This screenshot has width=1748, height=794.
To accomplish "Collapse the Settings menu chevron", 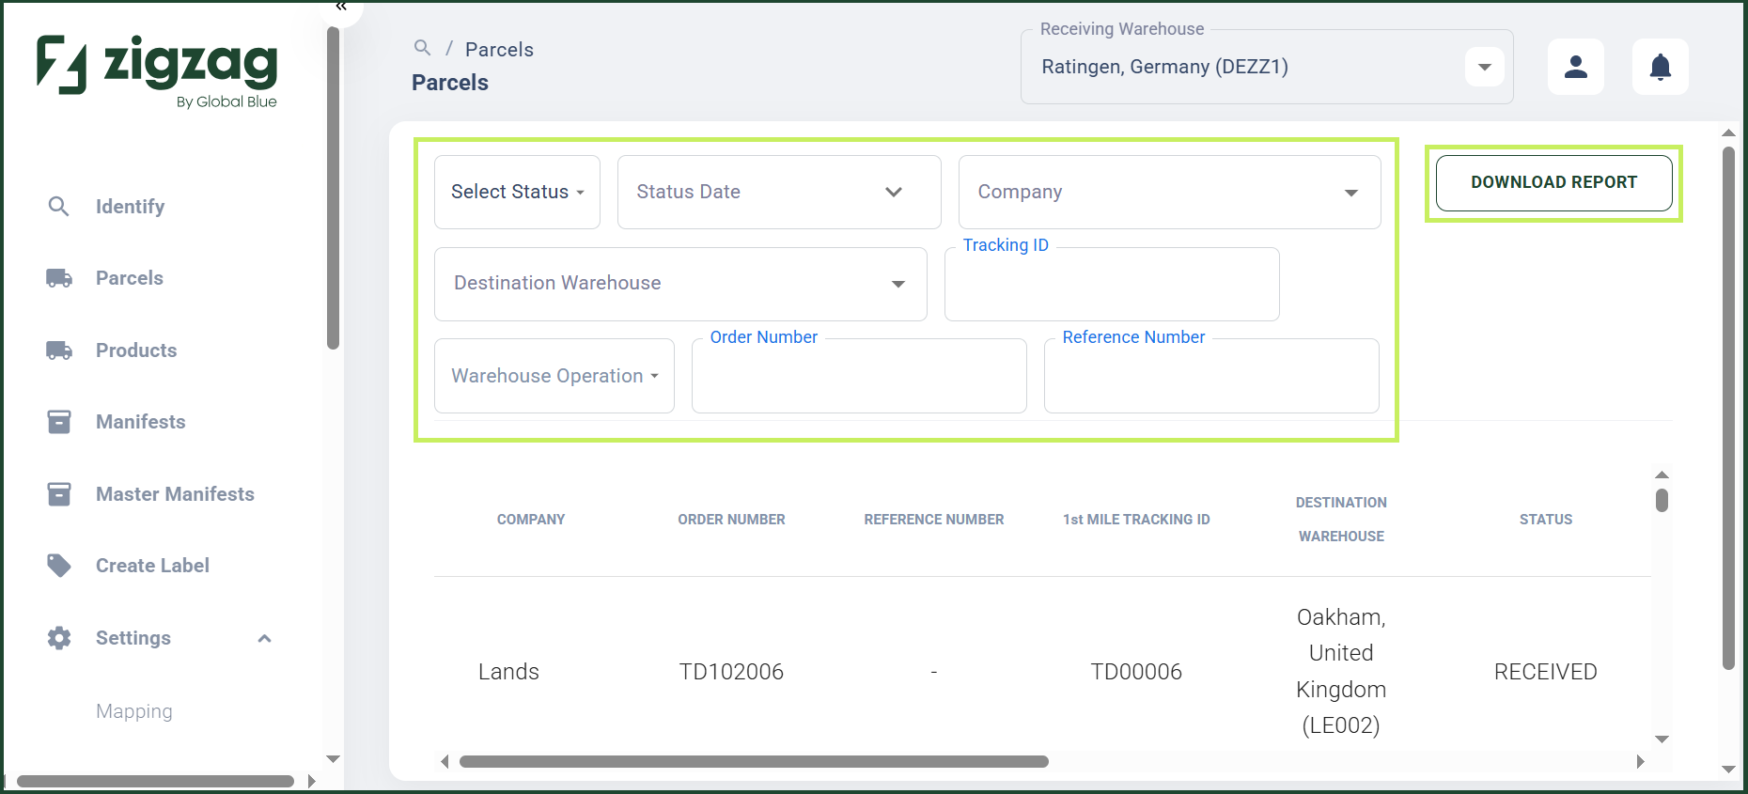I will (265, 638).
